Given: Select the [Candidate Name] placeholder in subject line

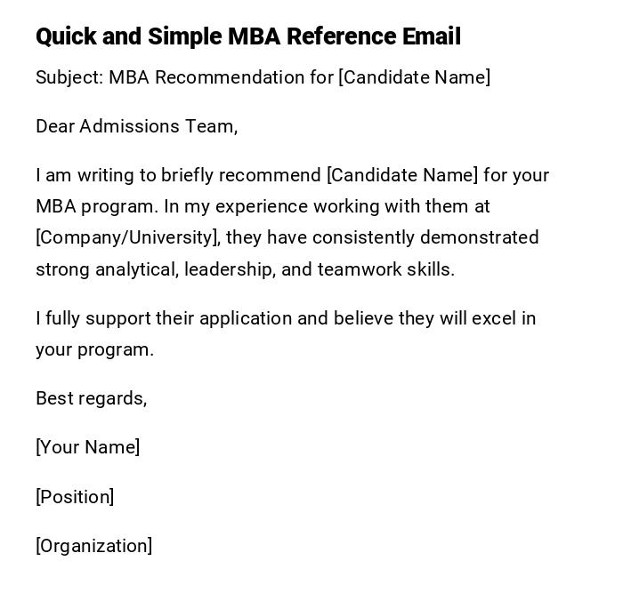Looking at the screenshot, I should click(414, 77).
